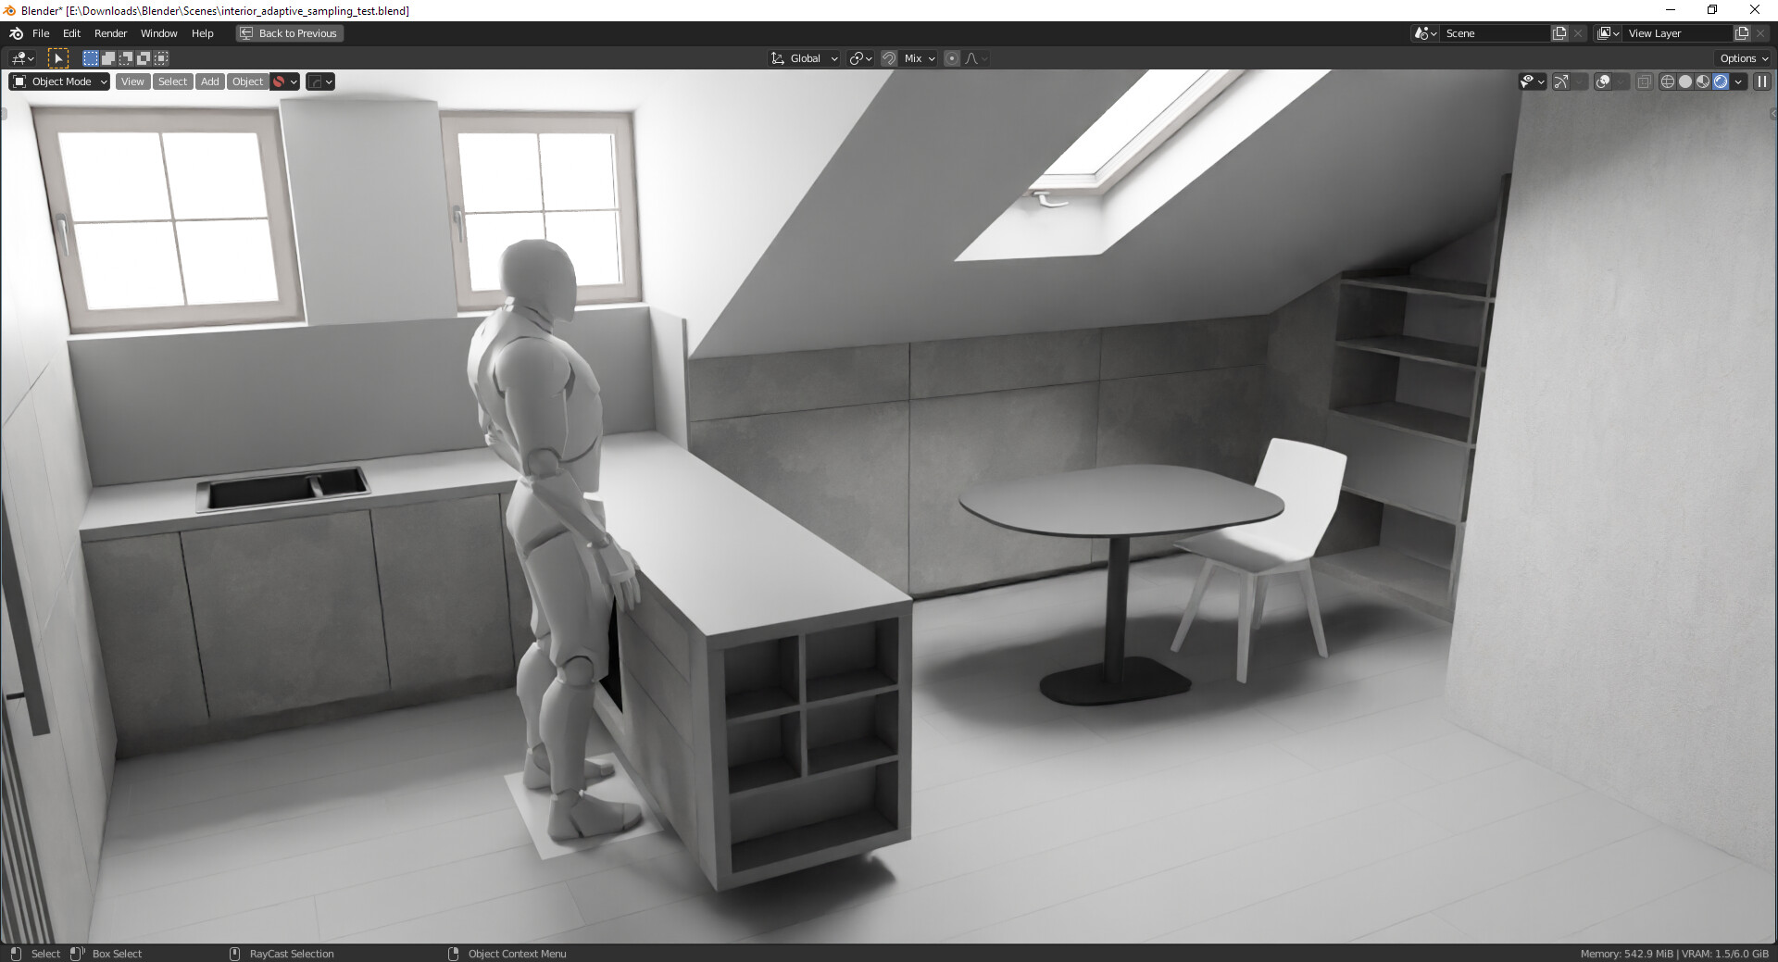Choose the Subtract Selection mode icon
Viewport: 1778px width, 962px height.
click(x=125, y=58)
